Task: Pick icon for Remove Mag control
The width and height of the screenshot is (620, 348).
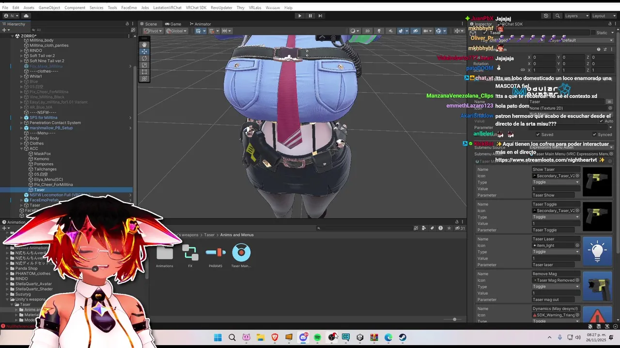Action: 577,280
